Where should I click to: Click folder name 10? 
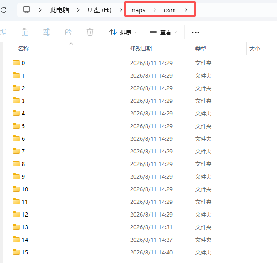click(x=25, y=189)
